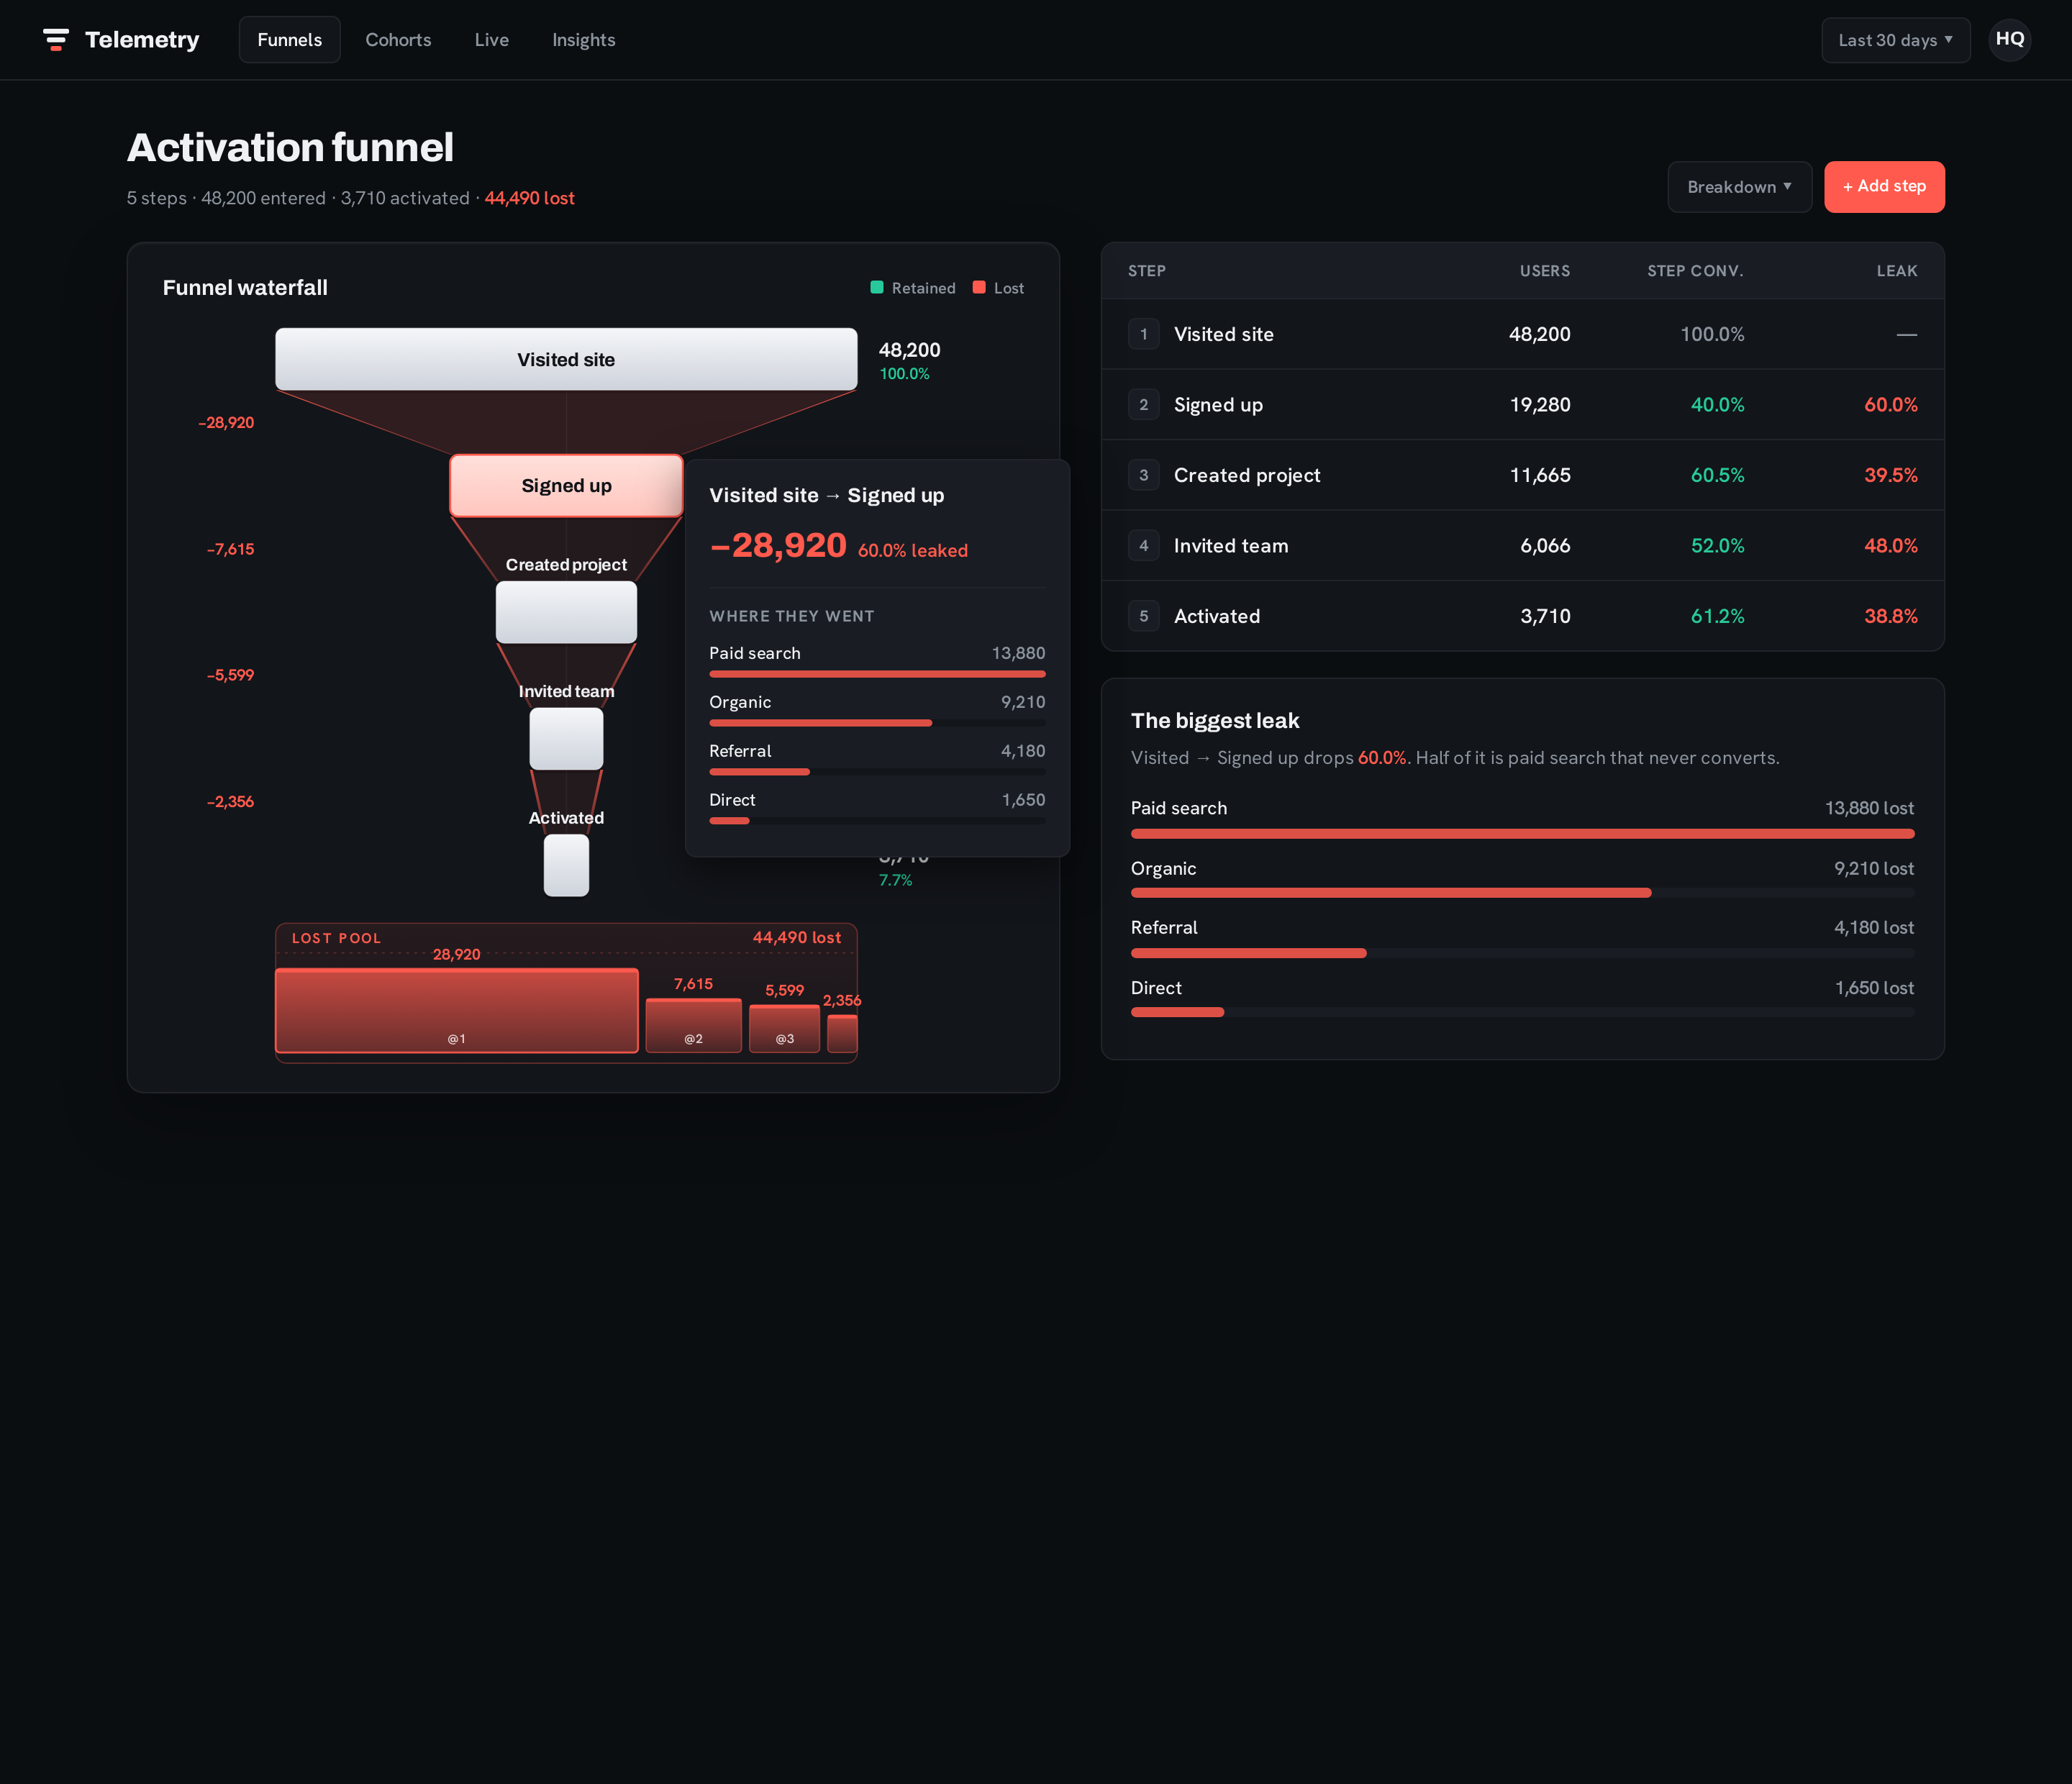Image resolution: width=2072 pixels, height=1784 pixels.
Task: Click step number 1 badge in table
Action: point(1144,334)
